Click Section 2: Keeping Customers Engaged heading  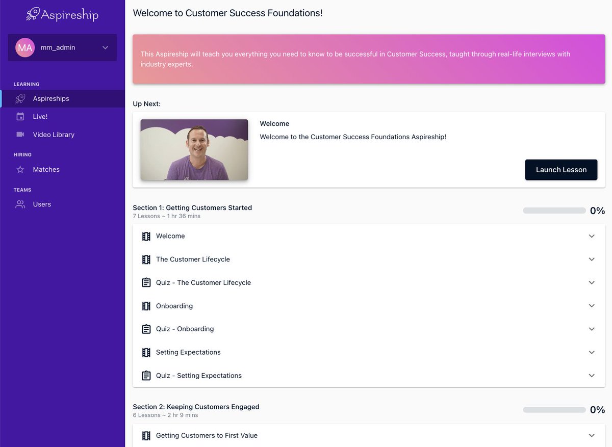(x=196, y=407)
